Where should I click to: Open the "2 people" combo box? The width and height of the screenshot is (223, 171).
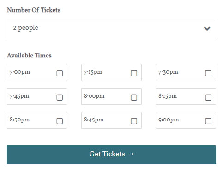pos(111,28)
